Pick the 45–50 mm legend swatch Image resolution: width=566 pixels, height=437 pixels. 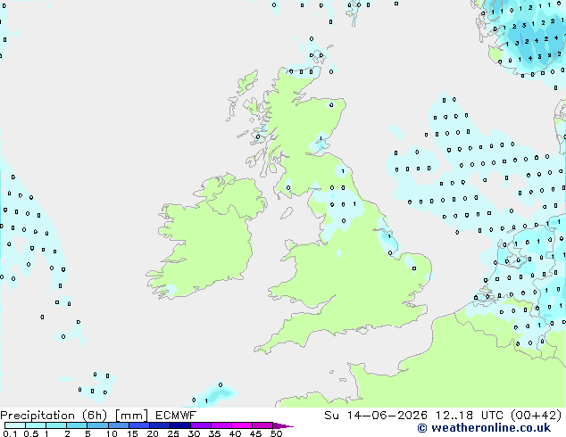262,425
